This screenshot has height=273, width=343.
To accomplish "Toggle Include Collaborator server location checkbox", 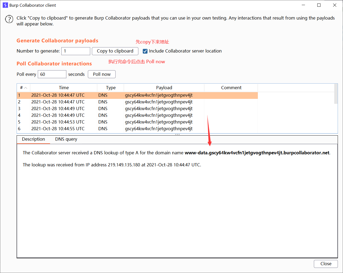I will coord(145,51).
